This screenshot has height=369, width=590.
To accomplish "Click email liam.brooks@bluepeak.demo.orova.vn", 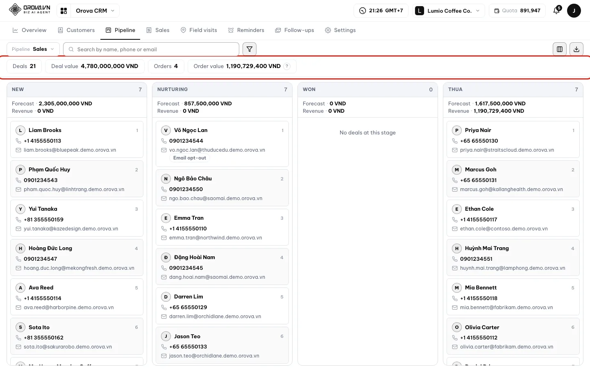I will [x=70, y=150].
